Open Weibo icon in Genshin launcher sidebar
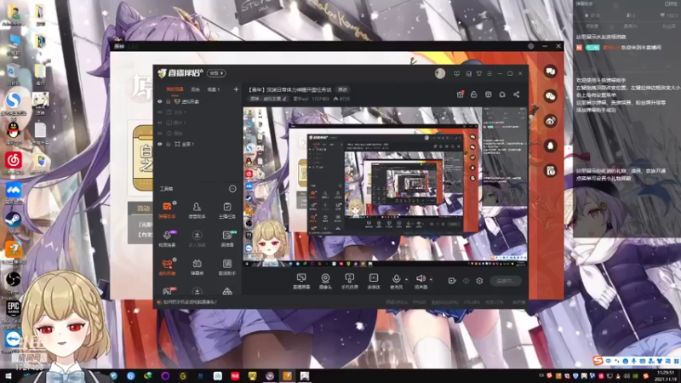Image resolution: width=681 pixels, height=383 pixels. coord(550,121)
